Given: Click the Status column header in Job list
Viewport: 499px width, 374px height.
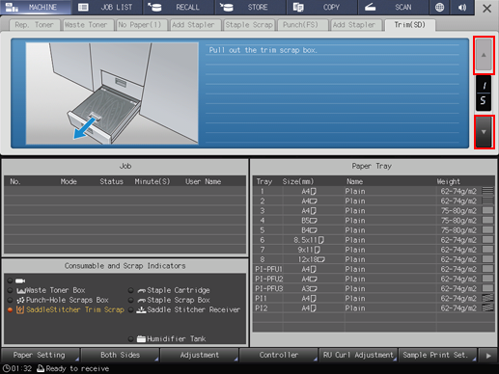Looking at the screenshot, I should point(111,181).
